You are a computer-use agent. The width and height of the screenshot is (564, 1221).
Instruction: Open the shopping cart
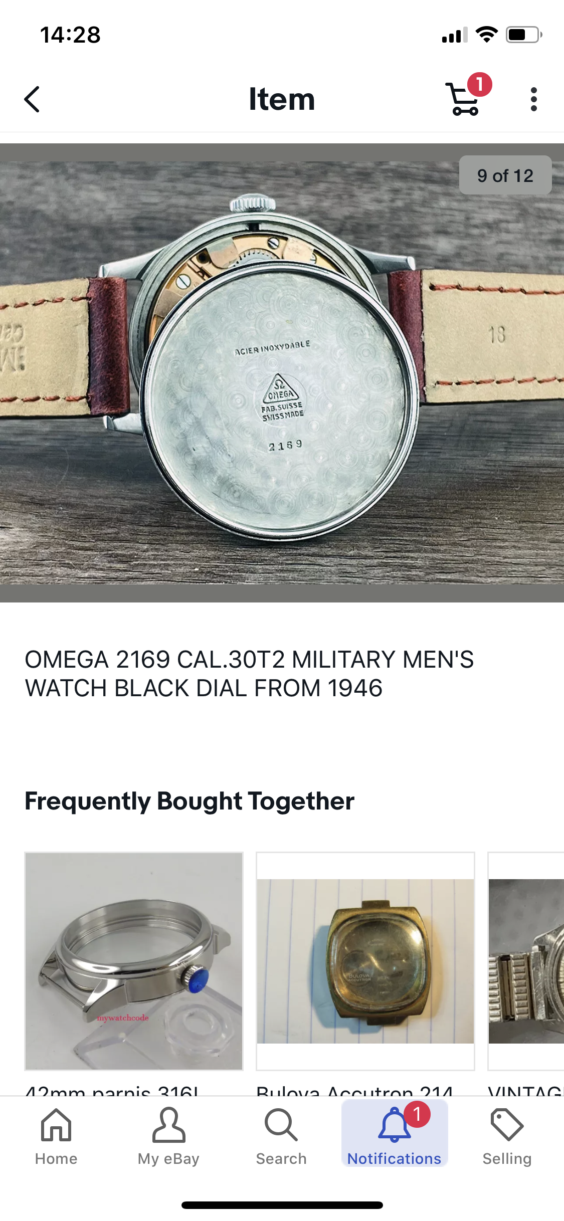pyautogui.click(x=462, y=99)
